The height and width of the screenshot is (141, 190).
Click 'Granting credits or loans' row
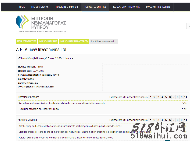coord(103,132)
